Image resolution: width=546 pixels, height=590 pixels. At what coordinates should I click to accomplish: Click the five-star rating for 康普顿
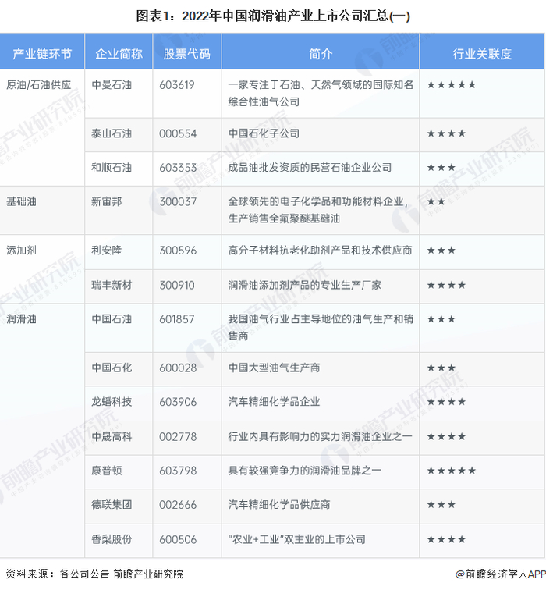click(452, 471)
